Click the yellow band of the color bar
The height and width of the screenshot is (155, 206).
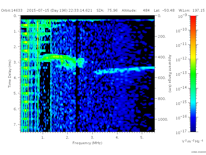[x=193, y=57]
